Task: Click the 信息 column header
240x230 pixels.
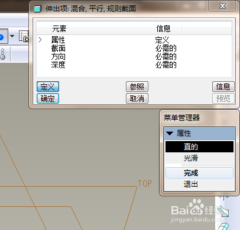Action: click(x=168, y=28)
